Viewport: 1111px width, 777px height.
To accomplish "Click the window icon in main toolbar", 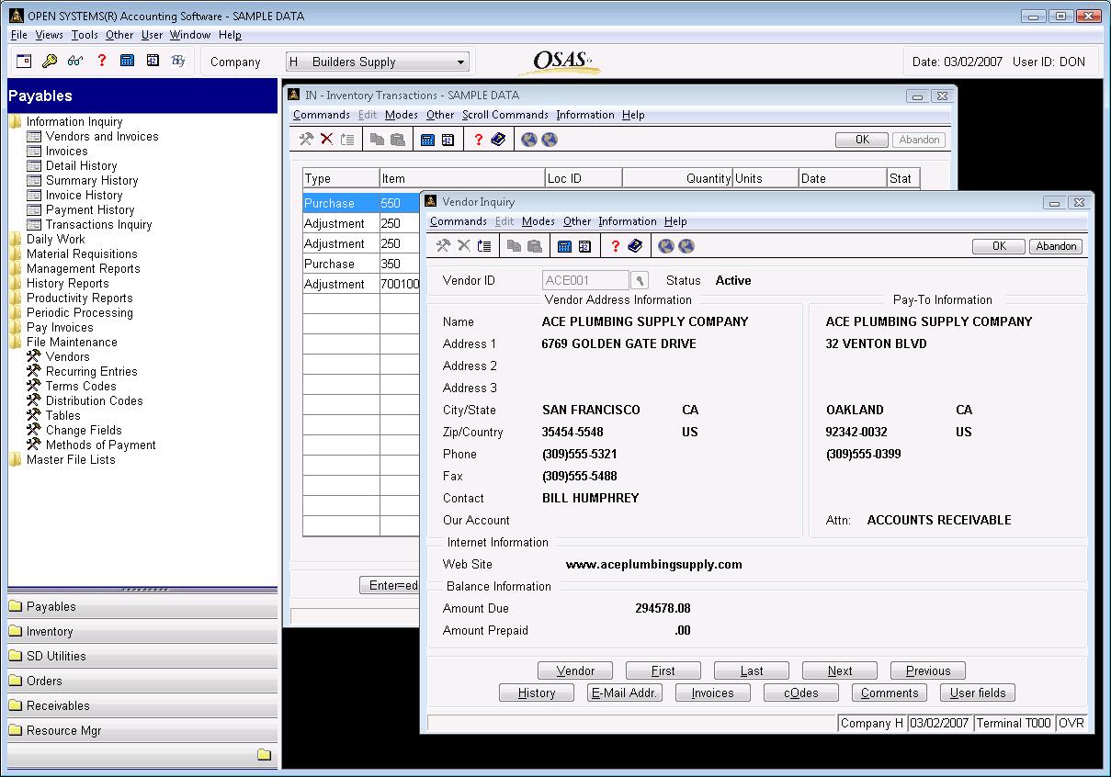I will 24,62.
